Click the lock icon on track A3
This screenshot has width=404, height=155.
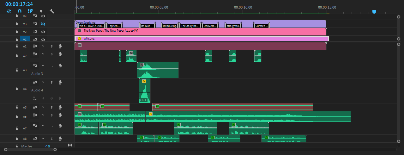click(17, 70)
